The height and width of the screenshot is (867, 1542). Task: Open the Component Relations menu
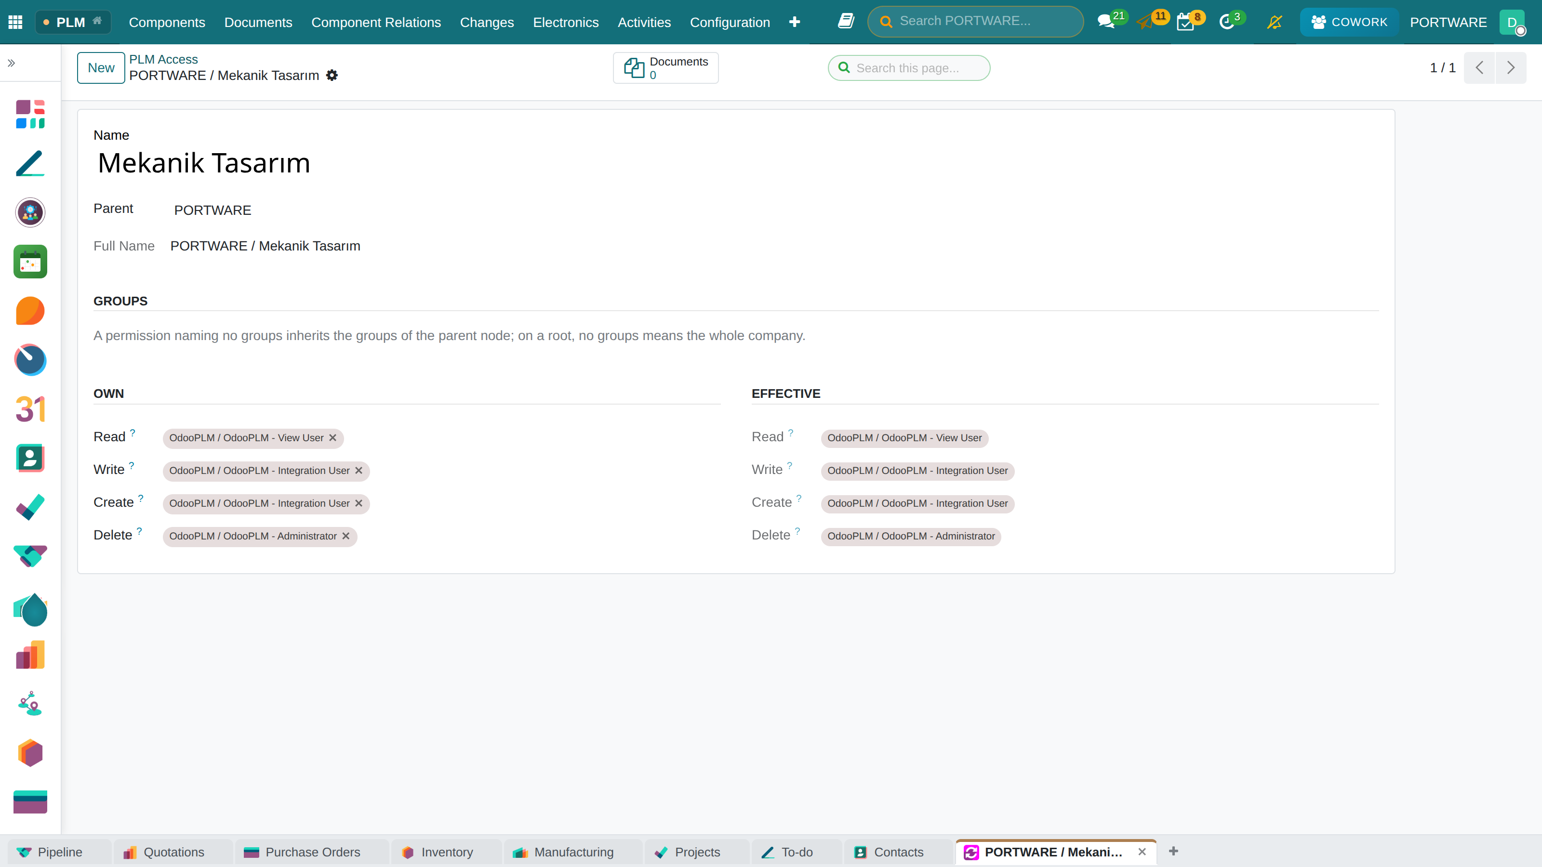[x=376, y=22]
